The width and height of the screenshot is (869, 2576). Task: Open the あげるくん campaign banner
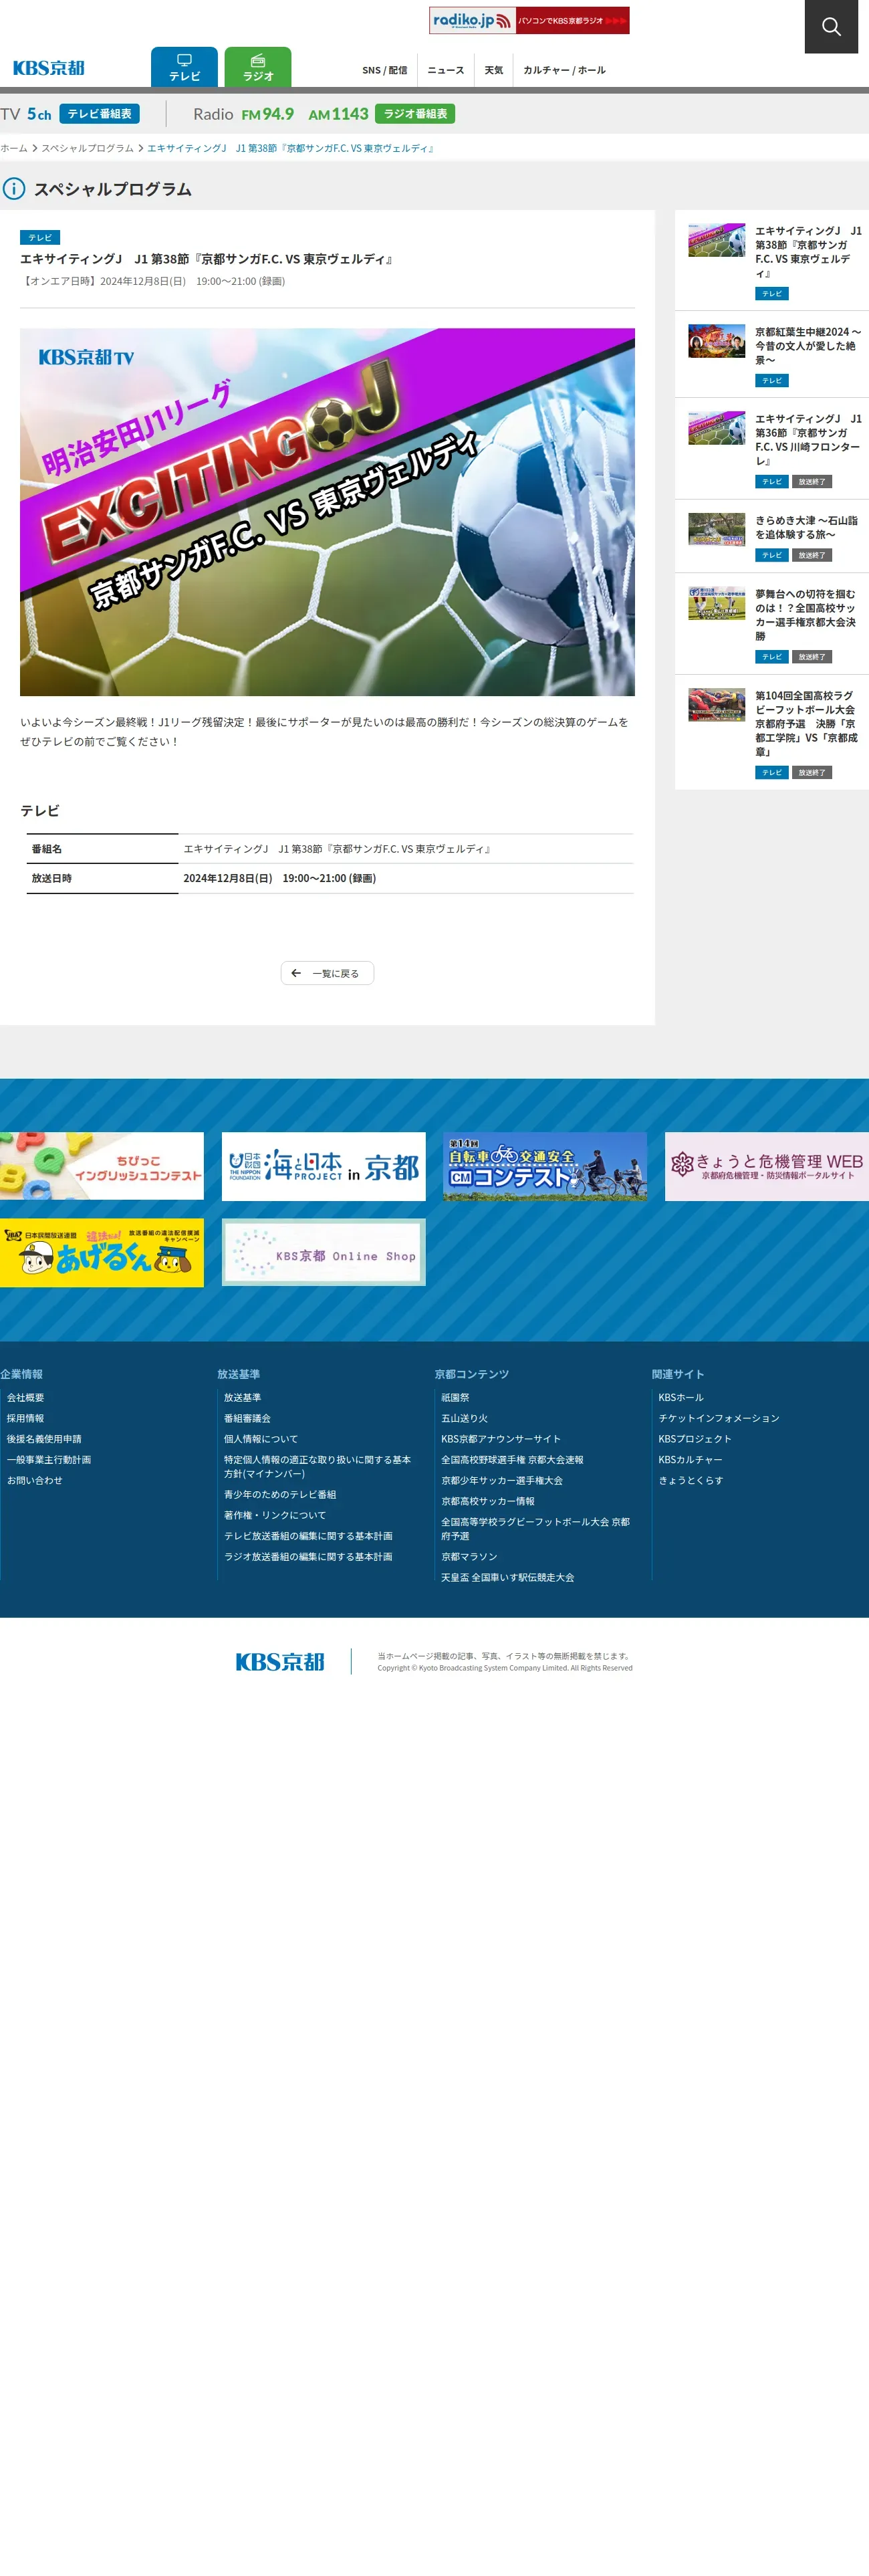click(x=102, y=1252)
